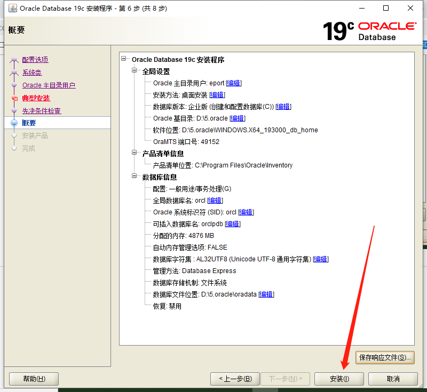Image resolution: width=427 pixels, height=392 pixels.
Task: Click the 帮助(H) button
Action: pos(34,379)
